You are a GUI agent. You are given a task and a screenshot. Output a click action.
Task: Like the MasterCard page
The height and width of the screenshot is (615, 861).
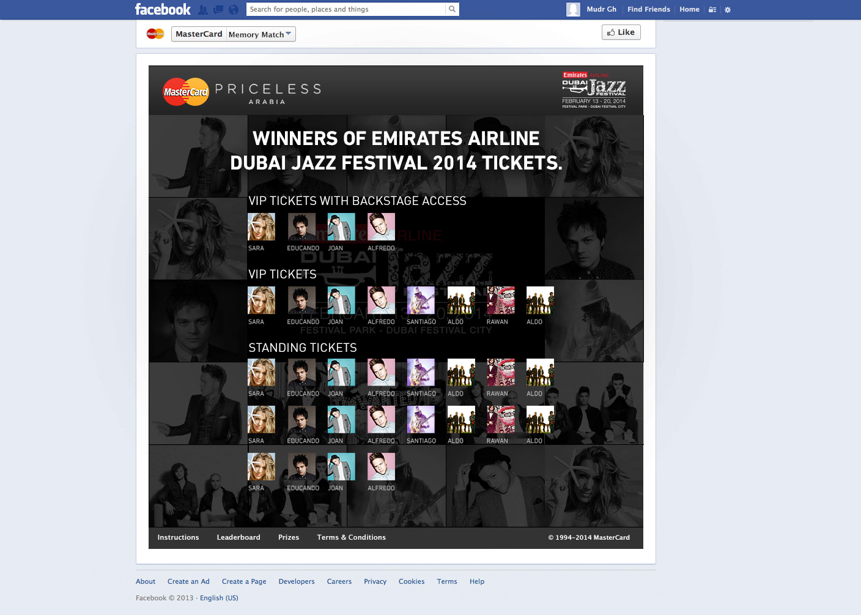point(621,32)
